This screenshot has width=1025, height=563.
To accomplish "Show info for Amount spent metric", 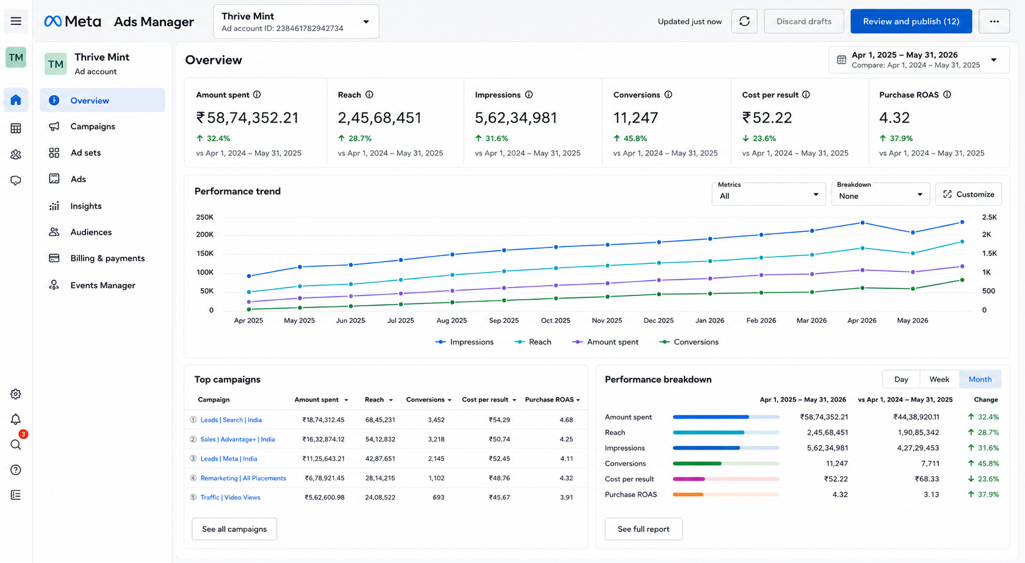I will click(x=257, y=94).
